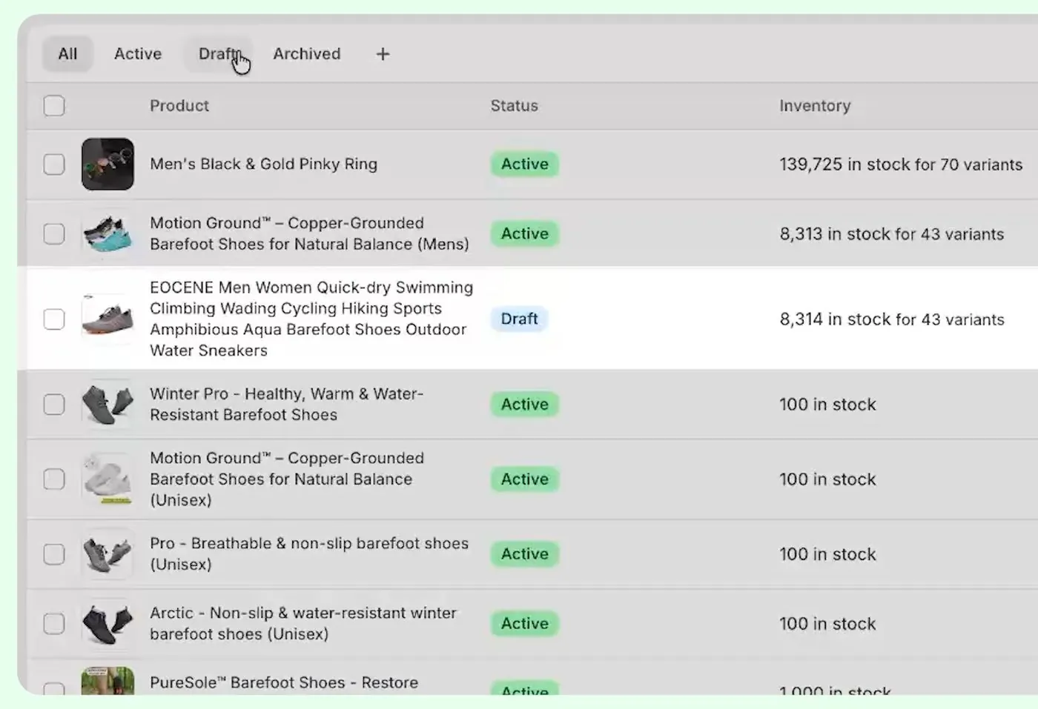Viewport: 1038px width, 709px height.
Task: Open the Men's Black & Gold Pinky Ring product
Action: [x=263, y=164]
